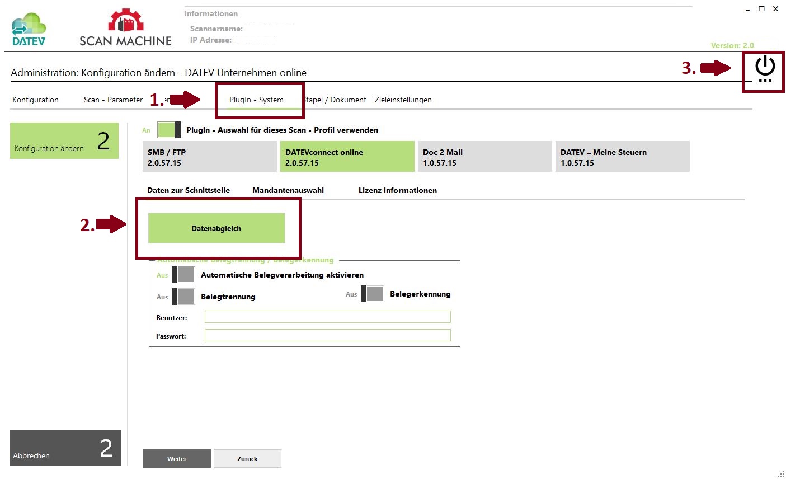Turn on the Belegerkennung switch
786x479 pixels.
373,294
